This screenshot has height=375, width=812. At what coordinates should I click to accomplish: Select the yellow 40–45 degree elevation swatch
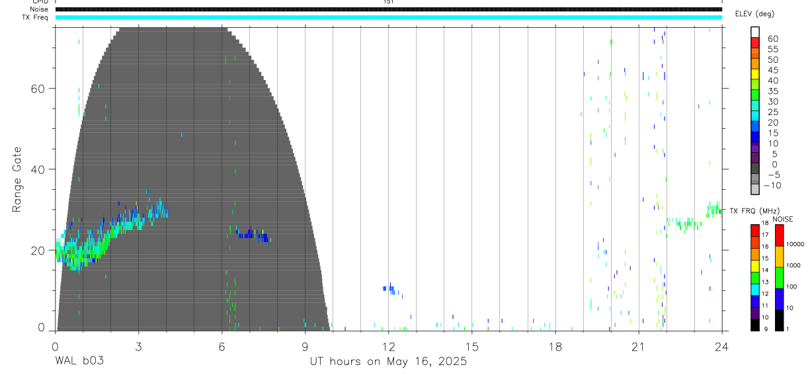pyautogui.click(x=755, y=75)
